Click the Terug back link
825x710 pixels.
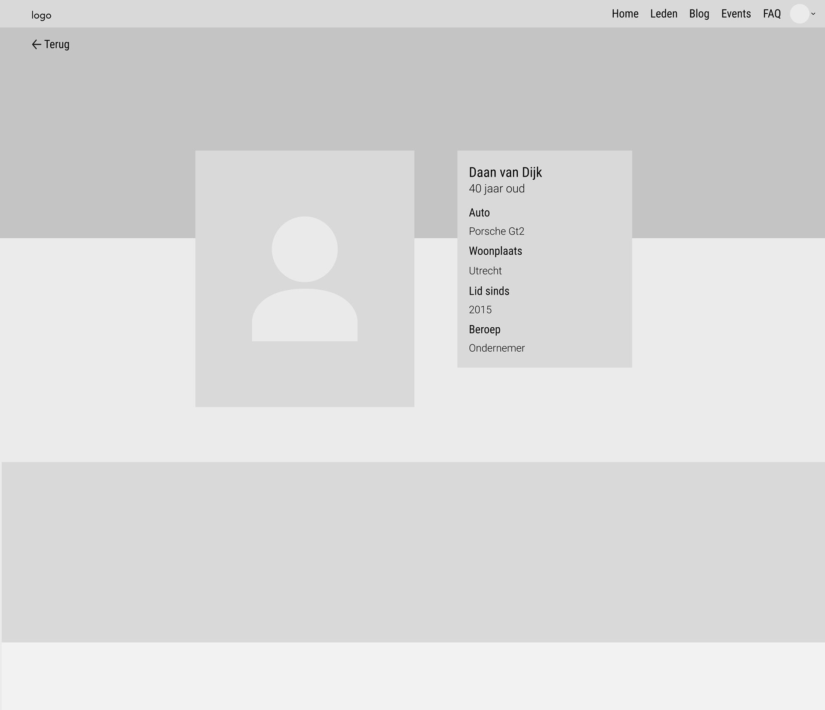tap(57, 45)
